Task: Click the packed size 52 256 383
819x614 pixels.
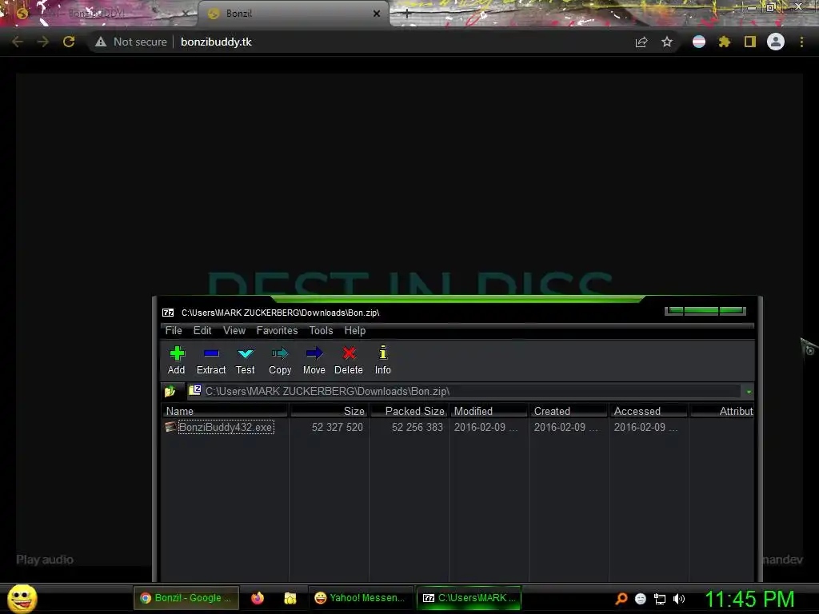Action: 417,427
